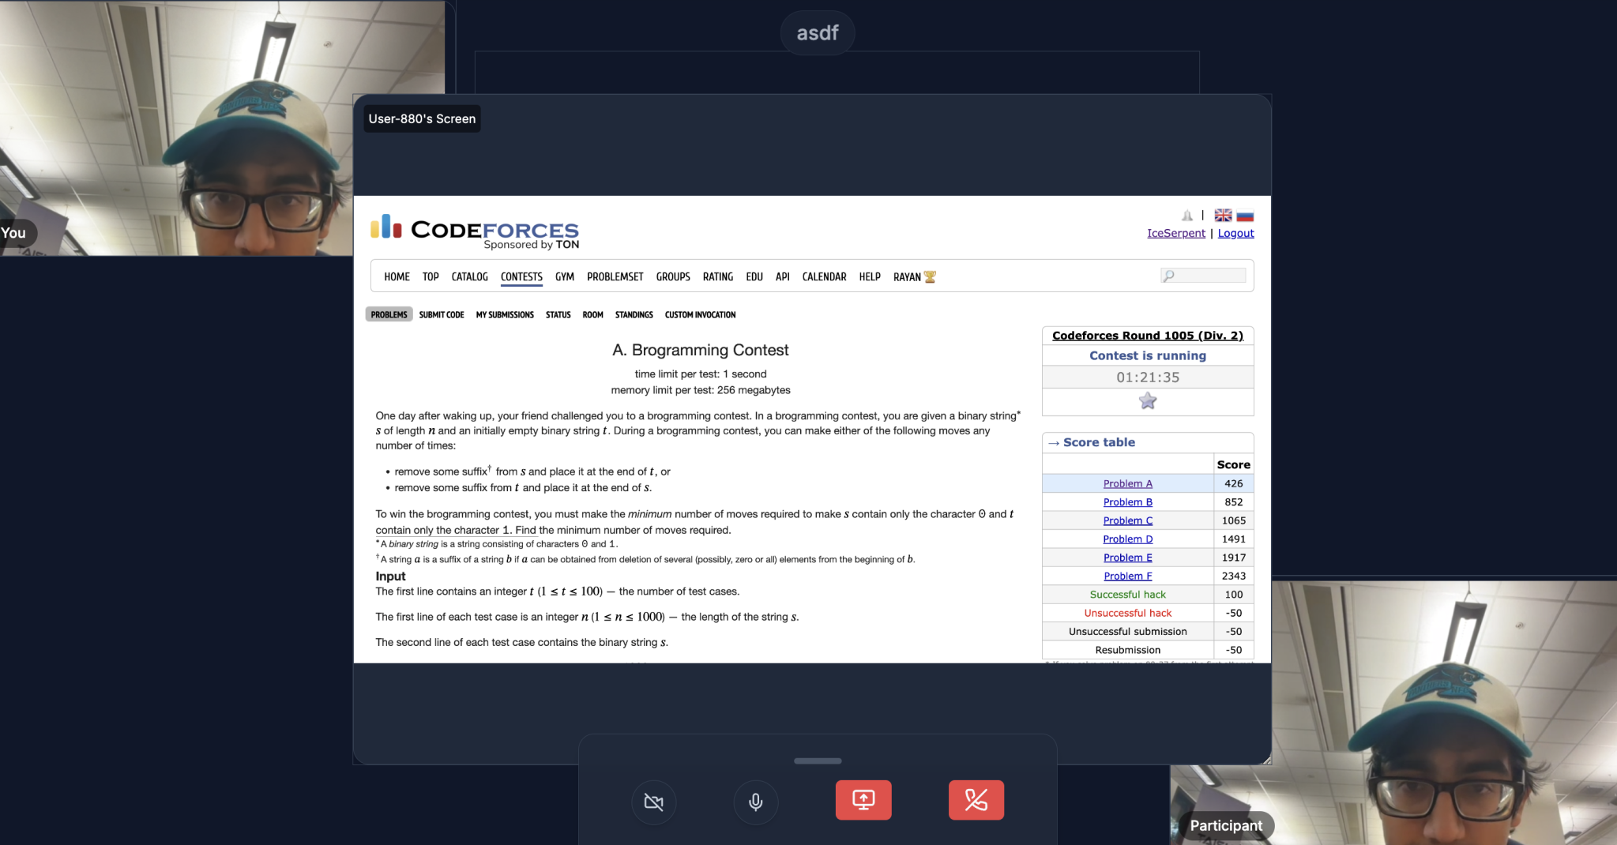Screen dimensions: 1617x845
Task: Mute the microphone in call controls
Action: [755, 802]
